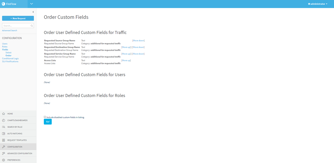The image size is (334, 163).
Task: Move up the Access Lists field
Action: click(x=126, y=60)
